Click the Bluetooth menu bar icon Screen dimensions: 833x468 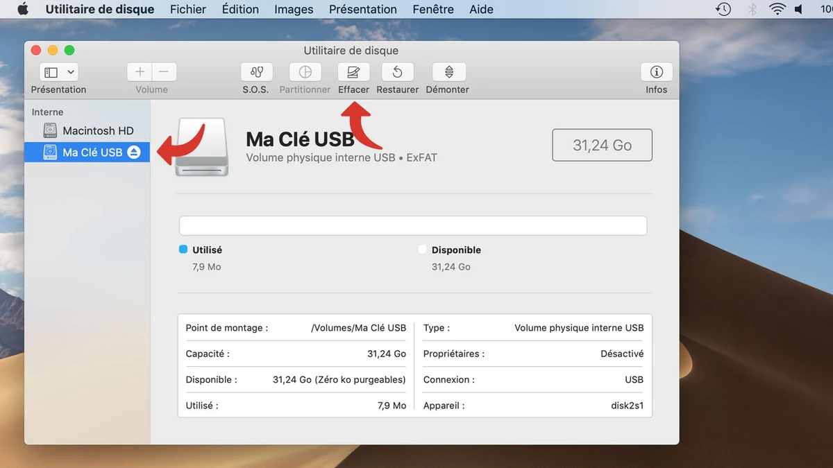(752, 9)
